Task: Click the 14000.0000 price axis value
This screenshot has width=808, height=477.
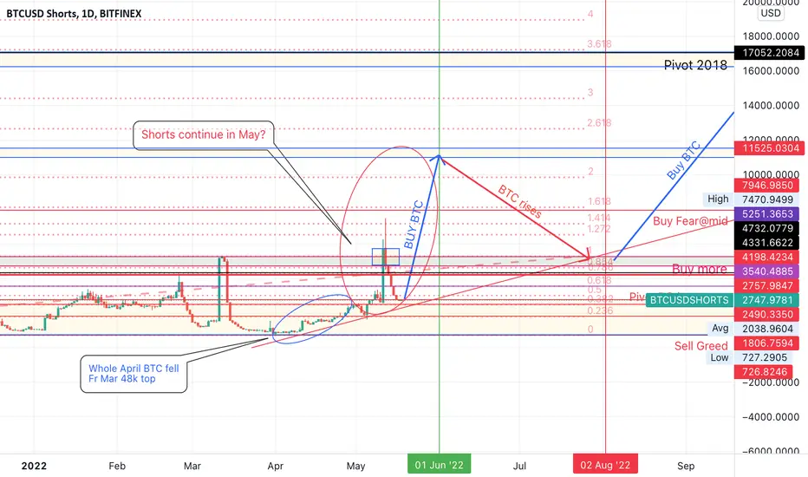Action: [771, 105]
